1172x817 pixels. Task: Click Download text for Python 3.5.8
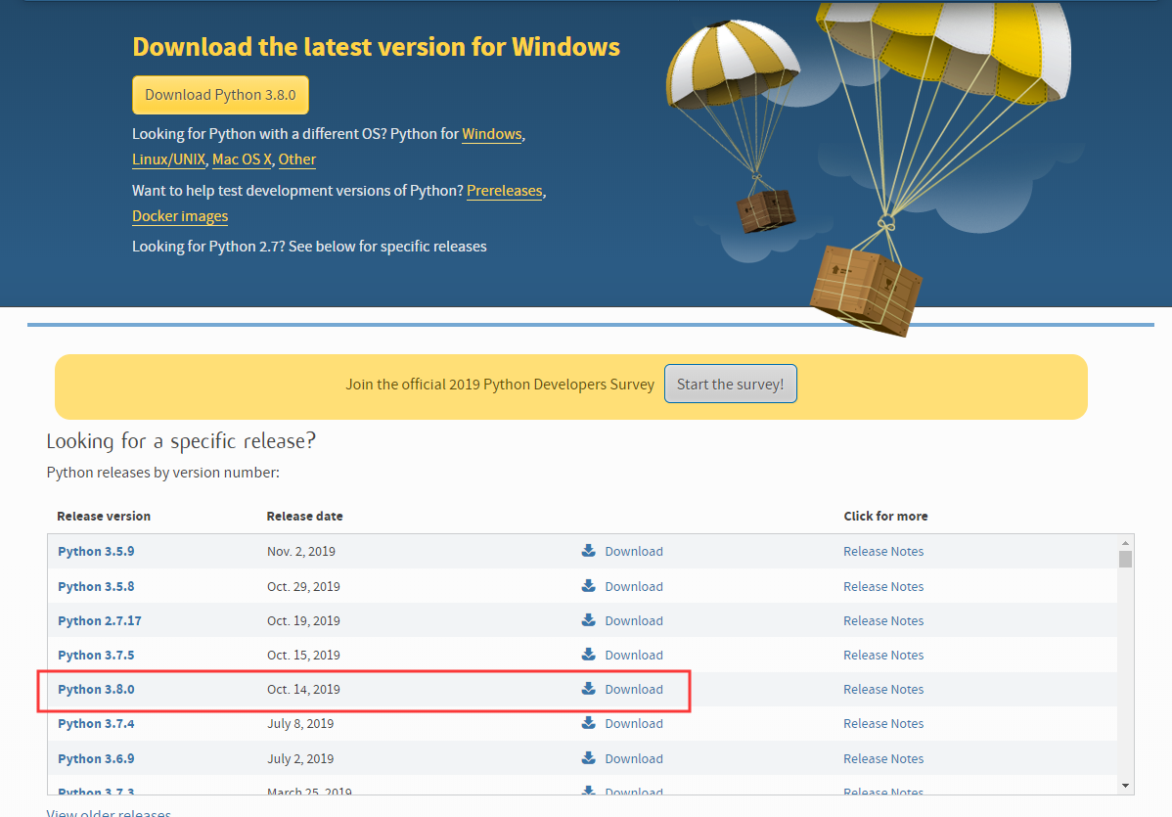click(x=634, y=587)
